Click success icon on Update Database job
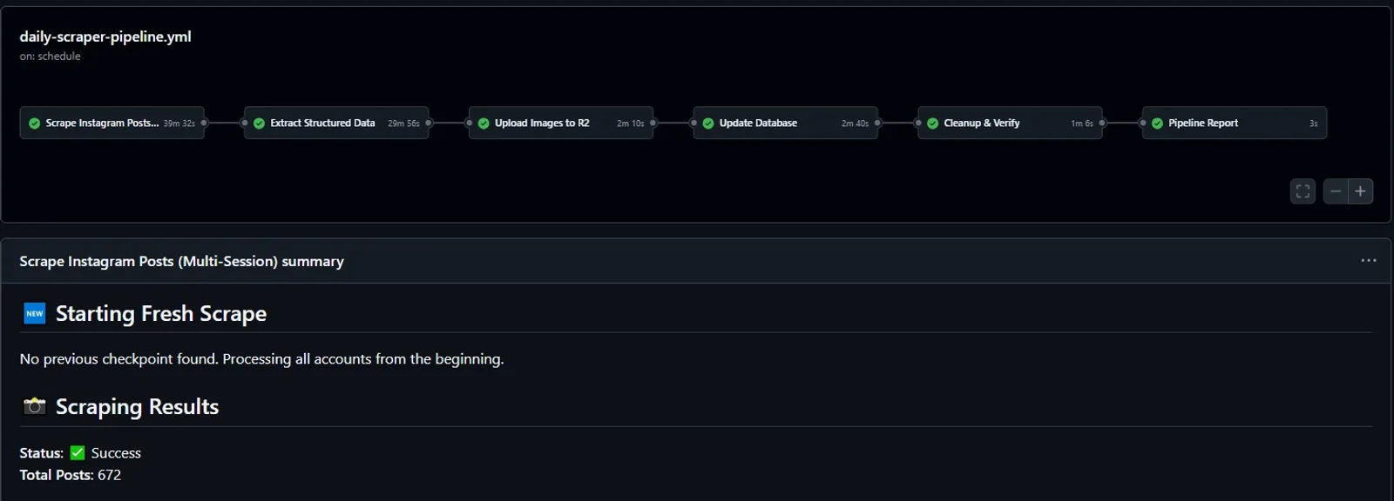Viewport: 1394px width, 501px height. click(708, 124)
